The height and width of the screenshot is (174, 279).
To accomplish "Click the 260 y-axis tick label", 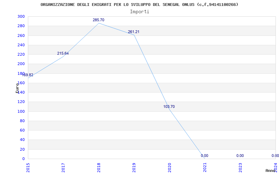I will point(21,35).
